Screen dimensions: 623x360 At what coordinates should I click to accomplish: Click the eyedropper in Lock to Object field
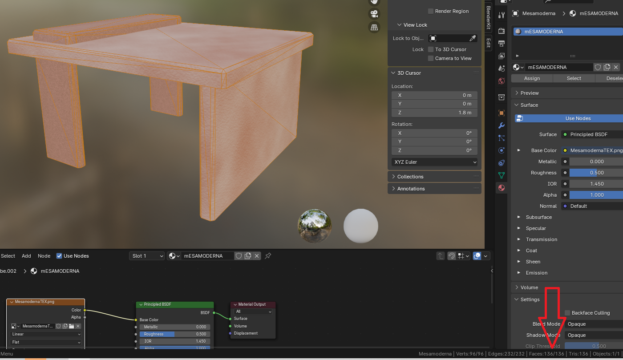tap(473, 38)
